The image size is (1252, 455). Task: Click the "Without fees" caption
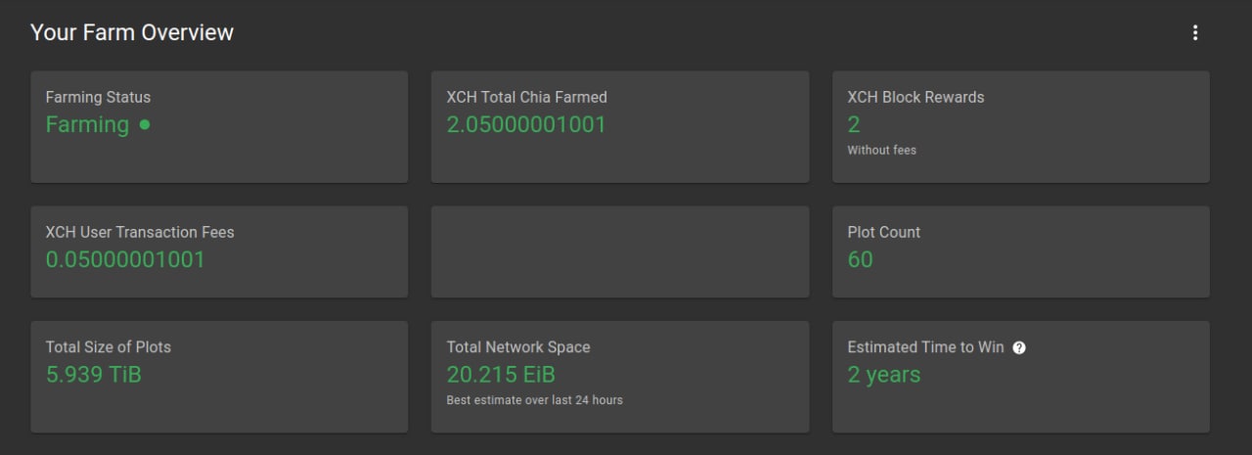881,150
